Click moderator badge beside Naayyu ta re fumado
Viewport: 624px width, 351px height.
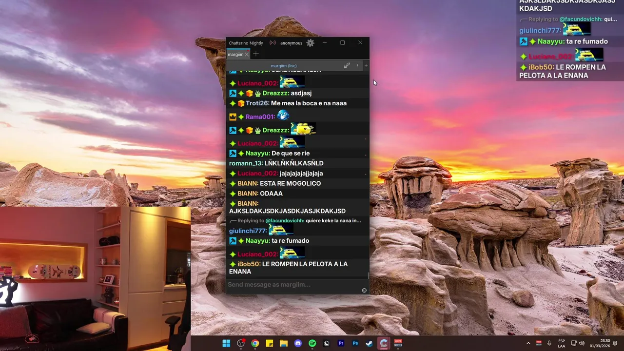[x=233, y=241]
